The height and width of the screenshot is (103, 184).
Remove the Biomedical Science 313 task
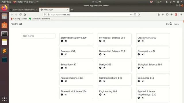coord(104,54)
